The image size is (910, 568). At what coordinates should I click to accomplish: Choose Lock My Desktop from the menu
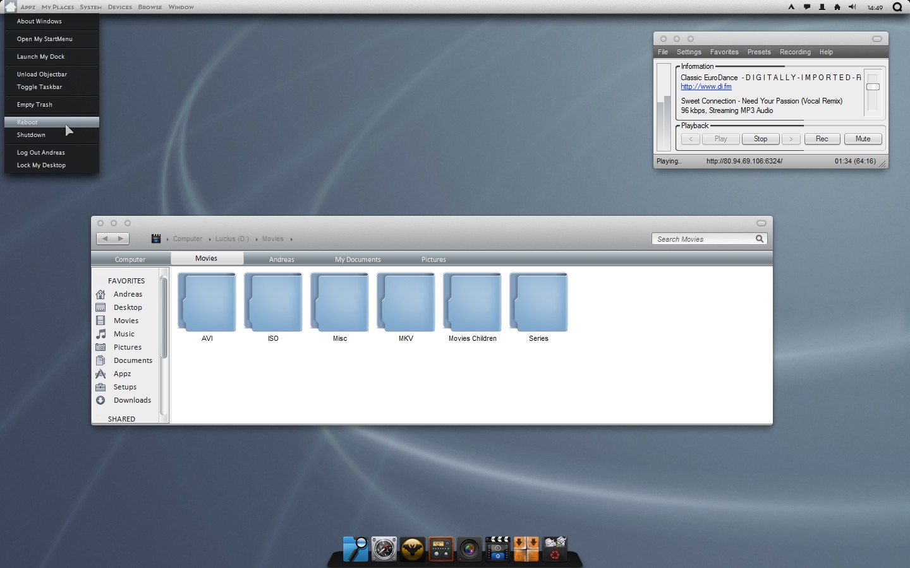(52, 165)
